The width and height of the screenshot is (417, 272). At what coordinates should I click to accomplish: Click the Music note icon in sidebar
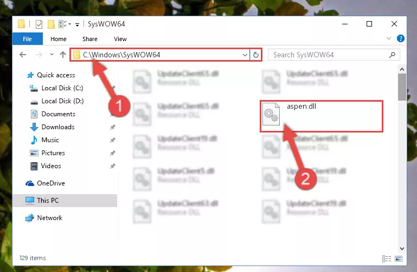(x=34, y=140)
